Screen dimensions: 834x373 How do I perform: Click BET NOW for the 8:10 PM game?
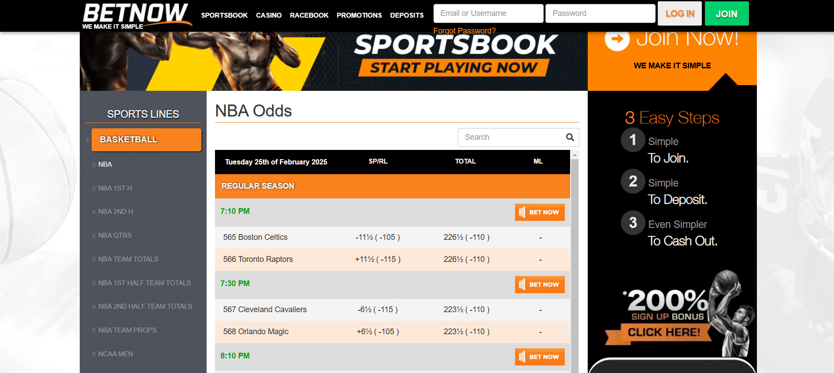coord(540,357)
